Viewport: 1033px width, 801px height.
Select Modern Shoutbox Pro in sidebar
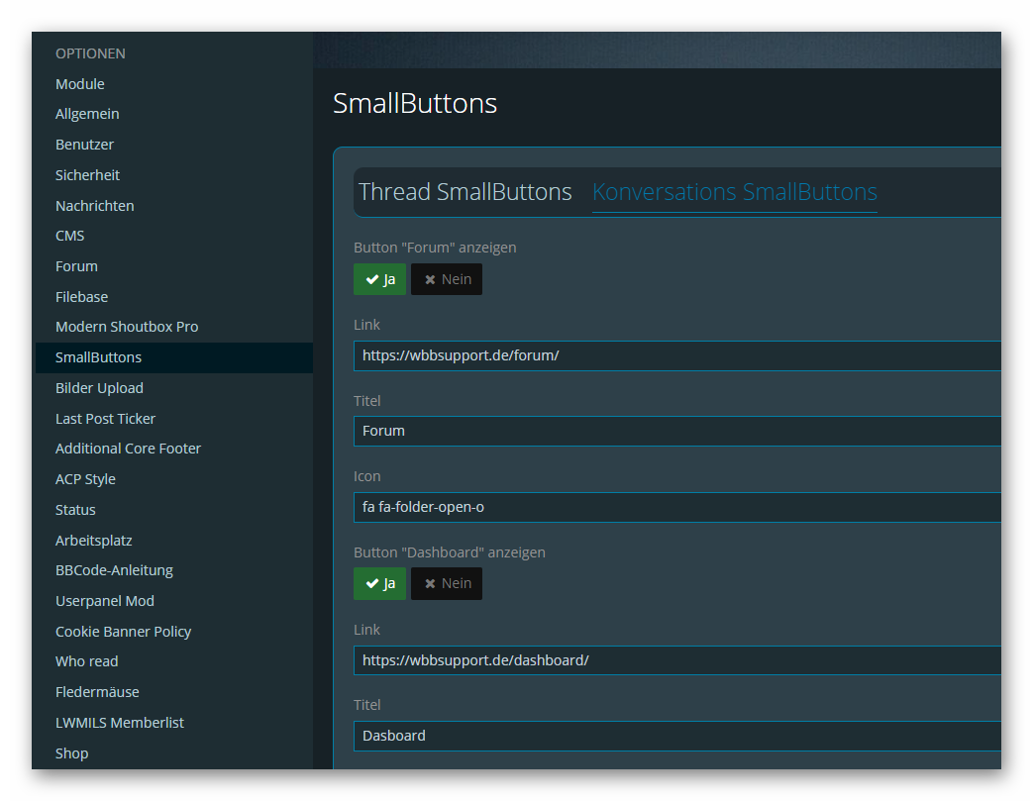127,327
